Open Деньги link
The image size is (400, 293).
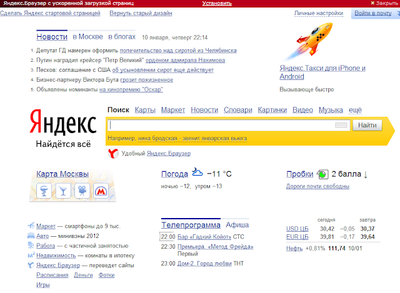83,275
